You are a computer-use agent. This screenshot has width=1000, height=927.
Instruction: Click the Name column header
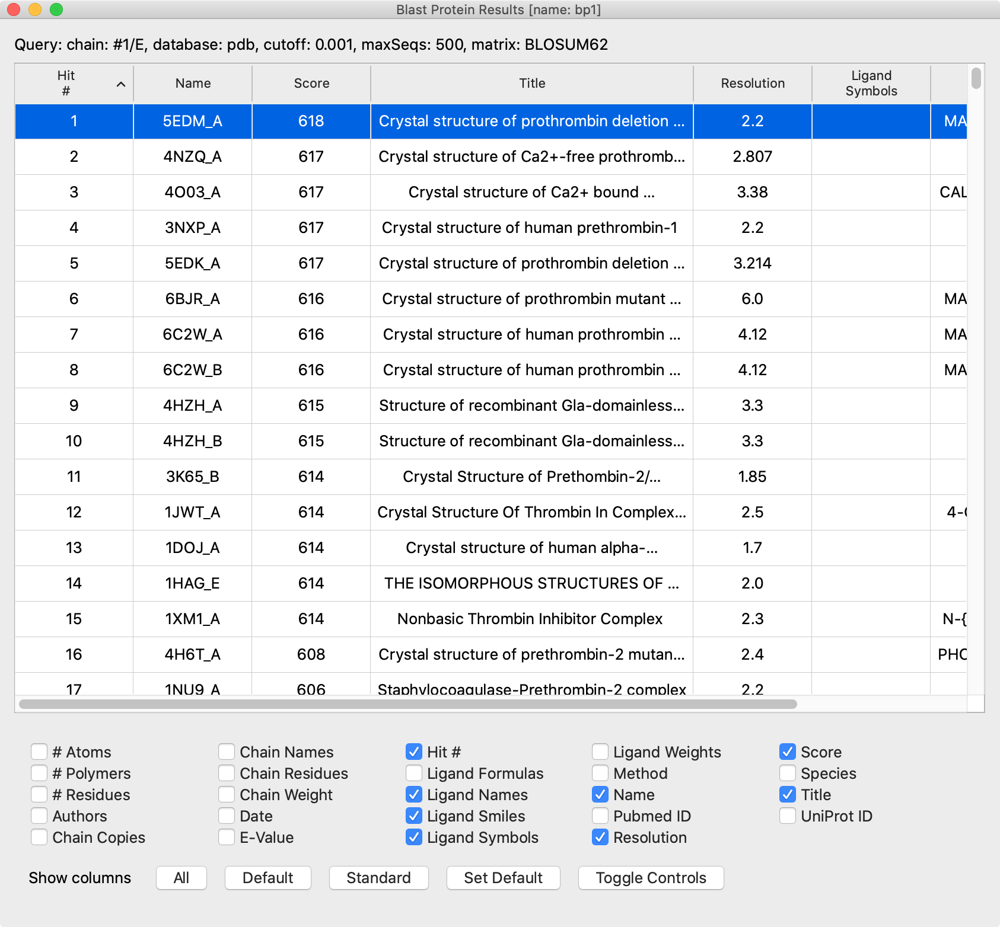tap(193, 84)
